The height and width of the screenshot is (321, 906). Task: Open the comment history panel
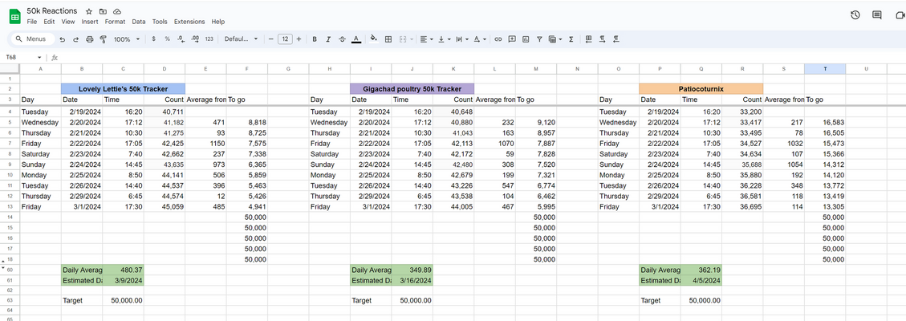coord(877,15)
